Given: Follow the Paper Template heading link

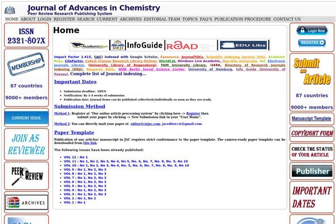Looking at the screenshot, I should (x=74, y=133).
